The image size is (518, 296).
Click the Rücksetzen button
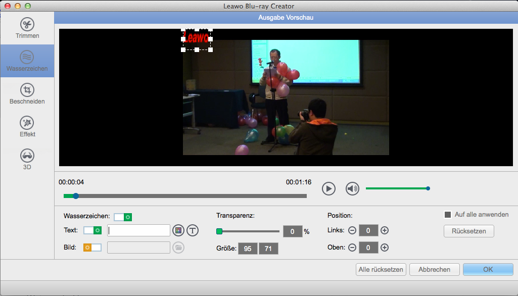468,231
